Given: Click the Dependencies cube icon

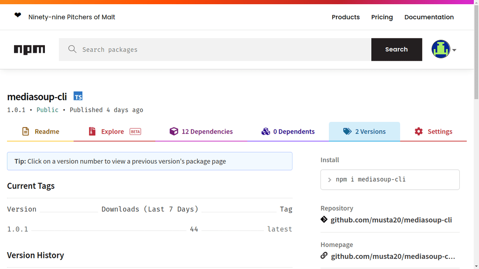Looking at the screenshot, I should coord(174,131).
